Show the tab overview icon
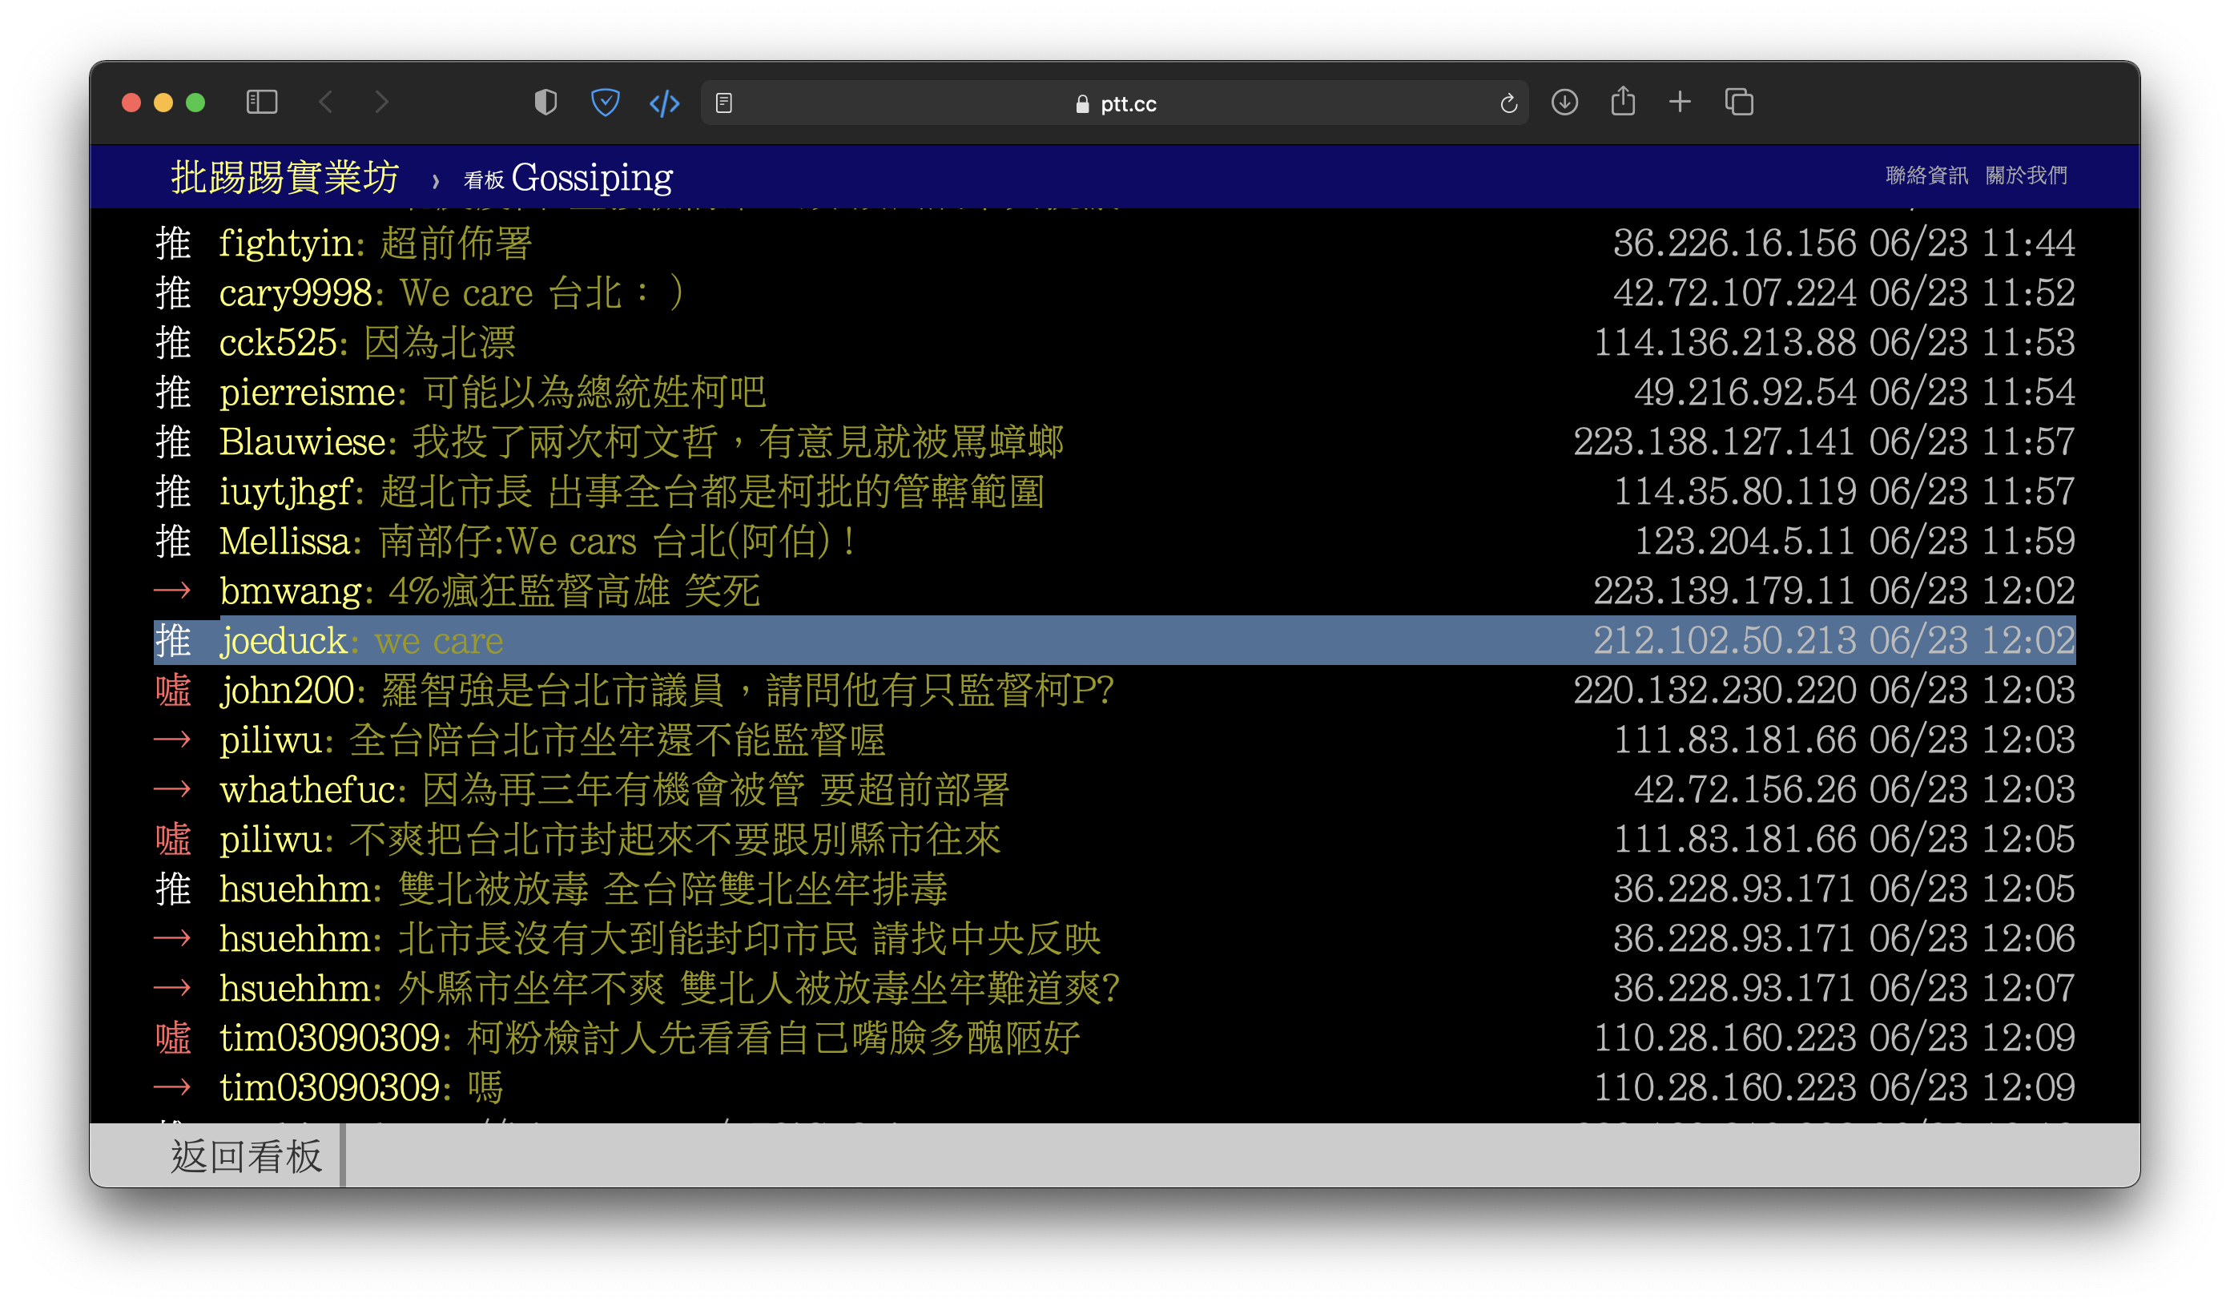Image resolution: width=2230 pixels, height=1306 pixels. pyautogui.click(x=1739, y=103)
